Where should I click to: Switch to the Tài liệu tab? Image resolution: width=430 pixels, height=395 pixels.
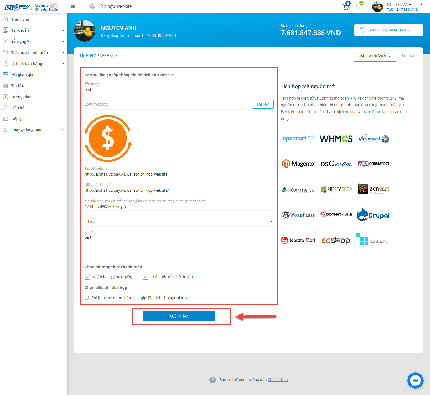pyautogui.click(x=407, y=55)
